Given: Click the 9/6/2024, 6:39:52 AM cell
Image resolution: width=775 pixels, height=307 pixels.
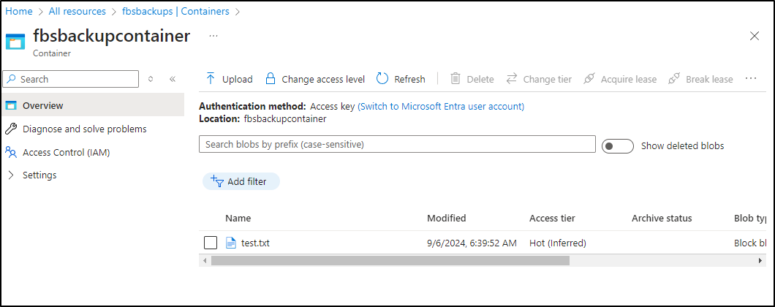Looking at the screenshot, I should point(472,243).
